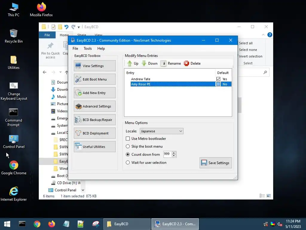Open Change Keyboard Layout desktop icon
306x230 pixels.
click(x=14, y=91)
